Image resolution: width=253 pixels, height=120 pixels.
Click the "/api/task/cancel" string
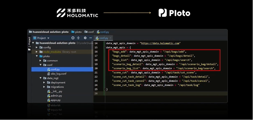[x=195, y=81]
